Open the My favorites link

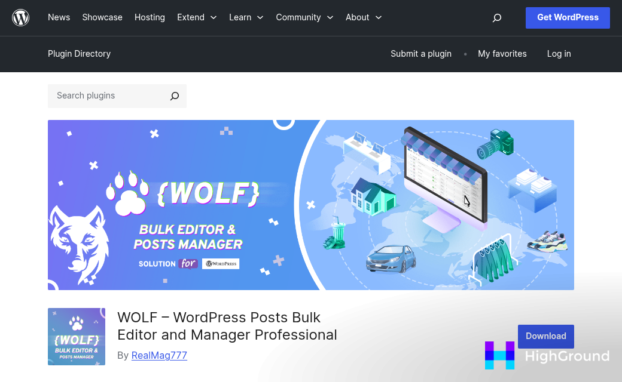[x=502, y=54]
